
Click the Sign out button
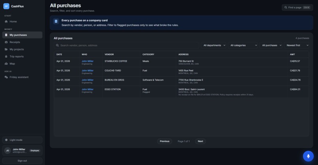[x=22, y=161]
